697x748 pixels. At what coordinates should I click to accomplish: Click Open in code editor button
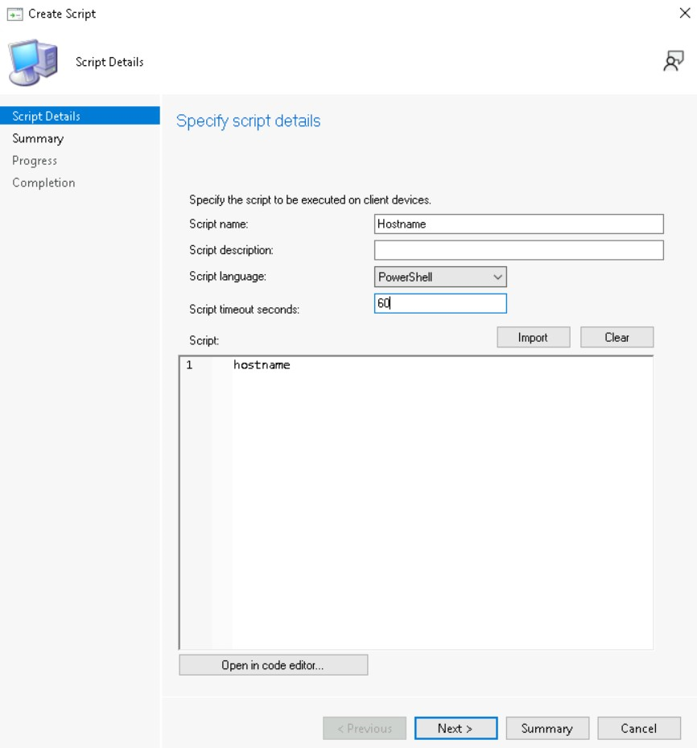tap(273, 665)
